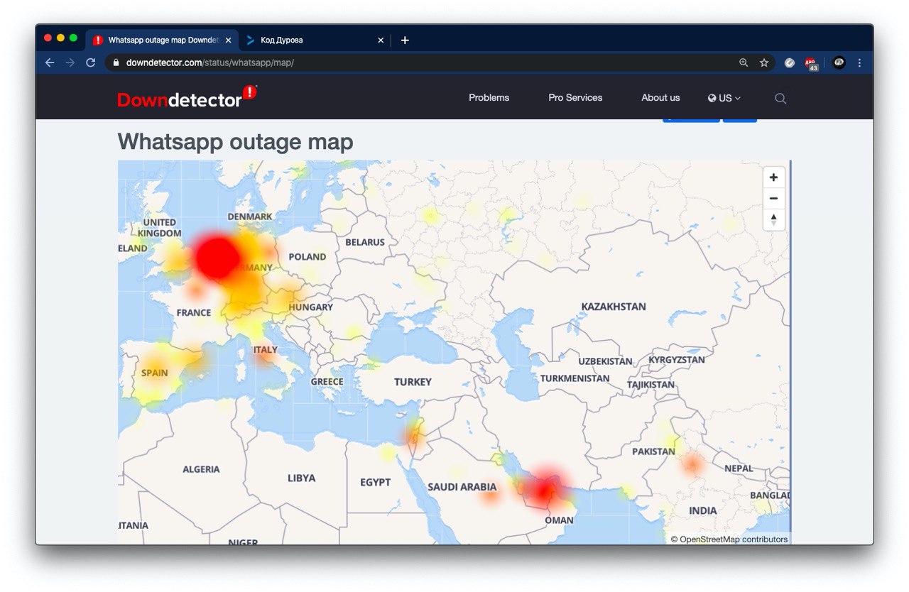Zoom in the map with plus button
This screenshot has height=592, width=909.
tap(773, 177)
